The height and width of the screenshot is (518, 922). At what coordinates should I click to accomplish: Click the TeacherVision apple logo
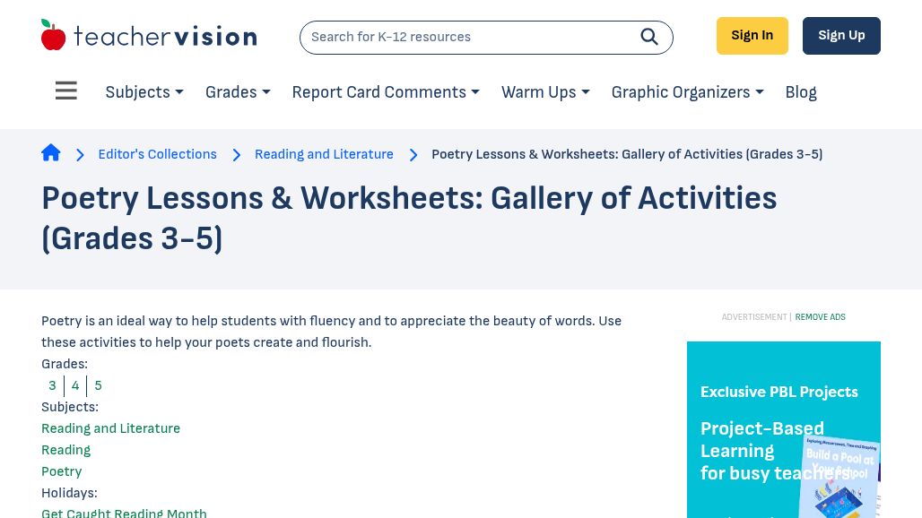54,34
